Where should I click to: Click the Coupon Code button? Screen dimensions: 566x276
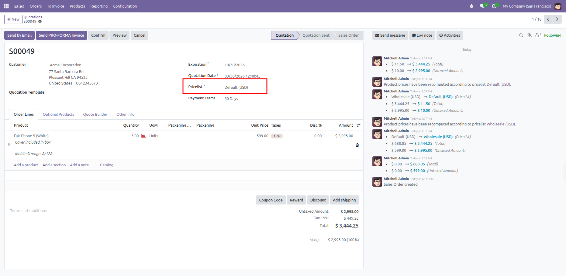pos(271,200)
